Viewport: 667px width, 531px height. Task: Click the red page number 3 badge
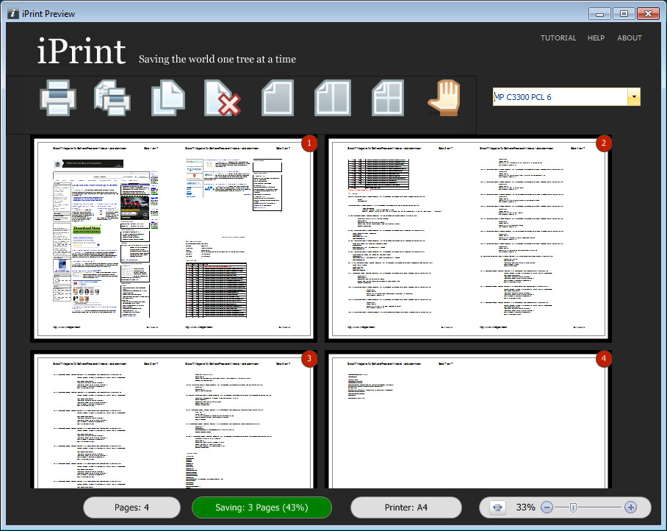309,359
